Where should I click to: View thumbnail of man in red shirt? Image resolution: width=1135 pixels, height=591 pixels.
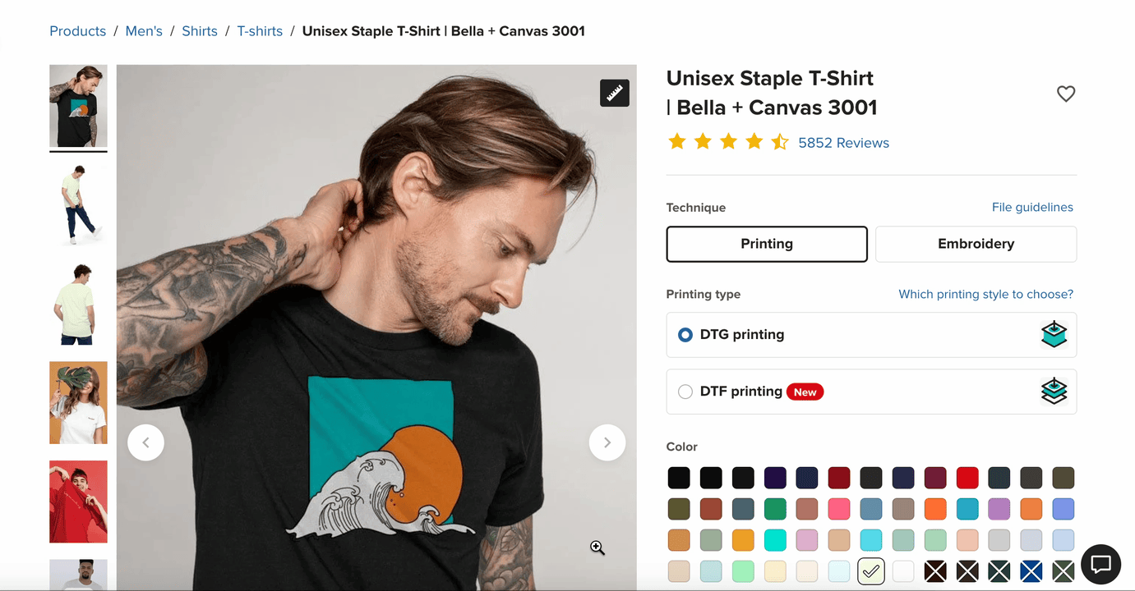click(x=78, y=502)
